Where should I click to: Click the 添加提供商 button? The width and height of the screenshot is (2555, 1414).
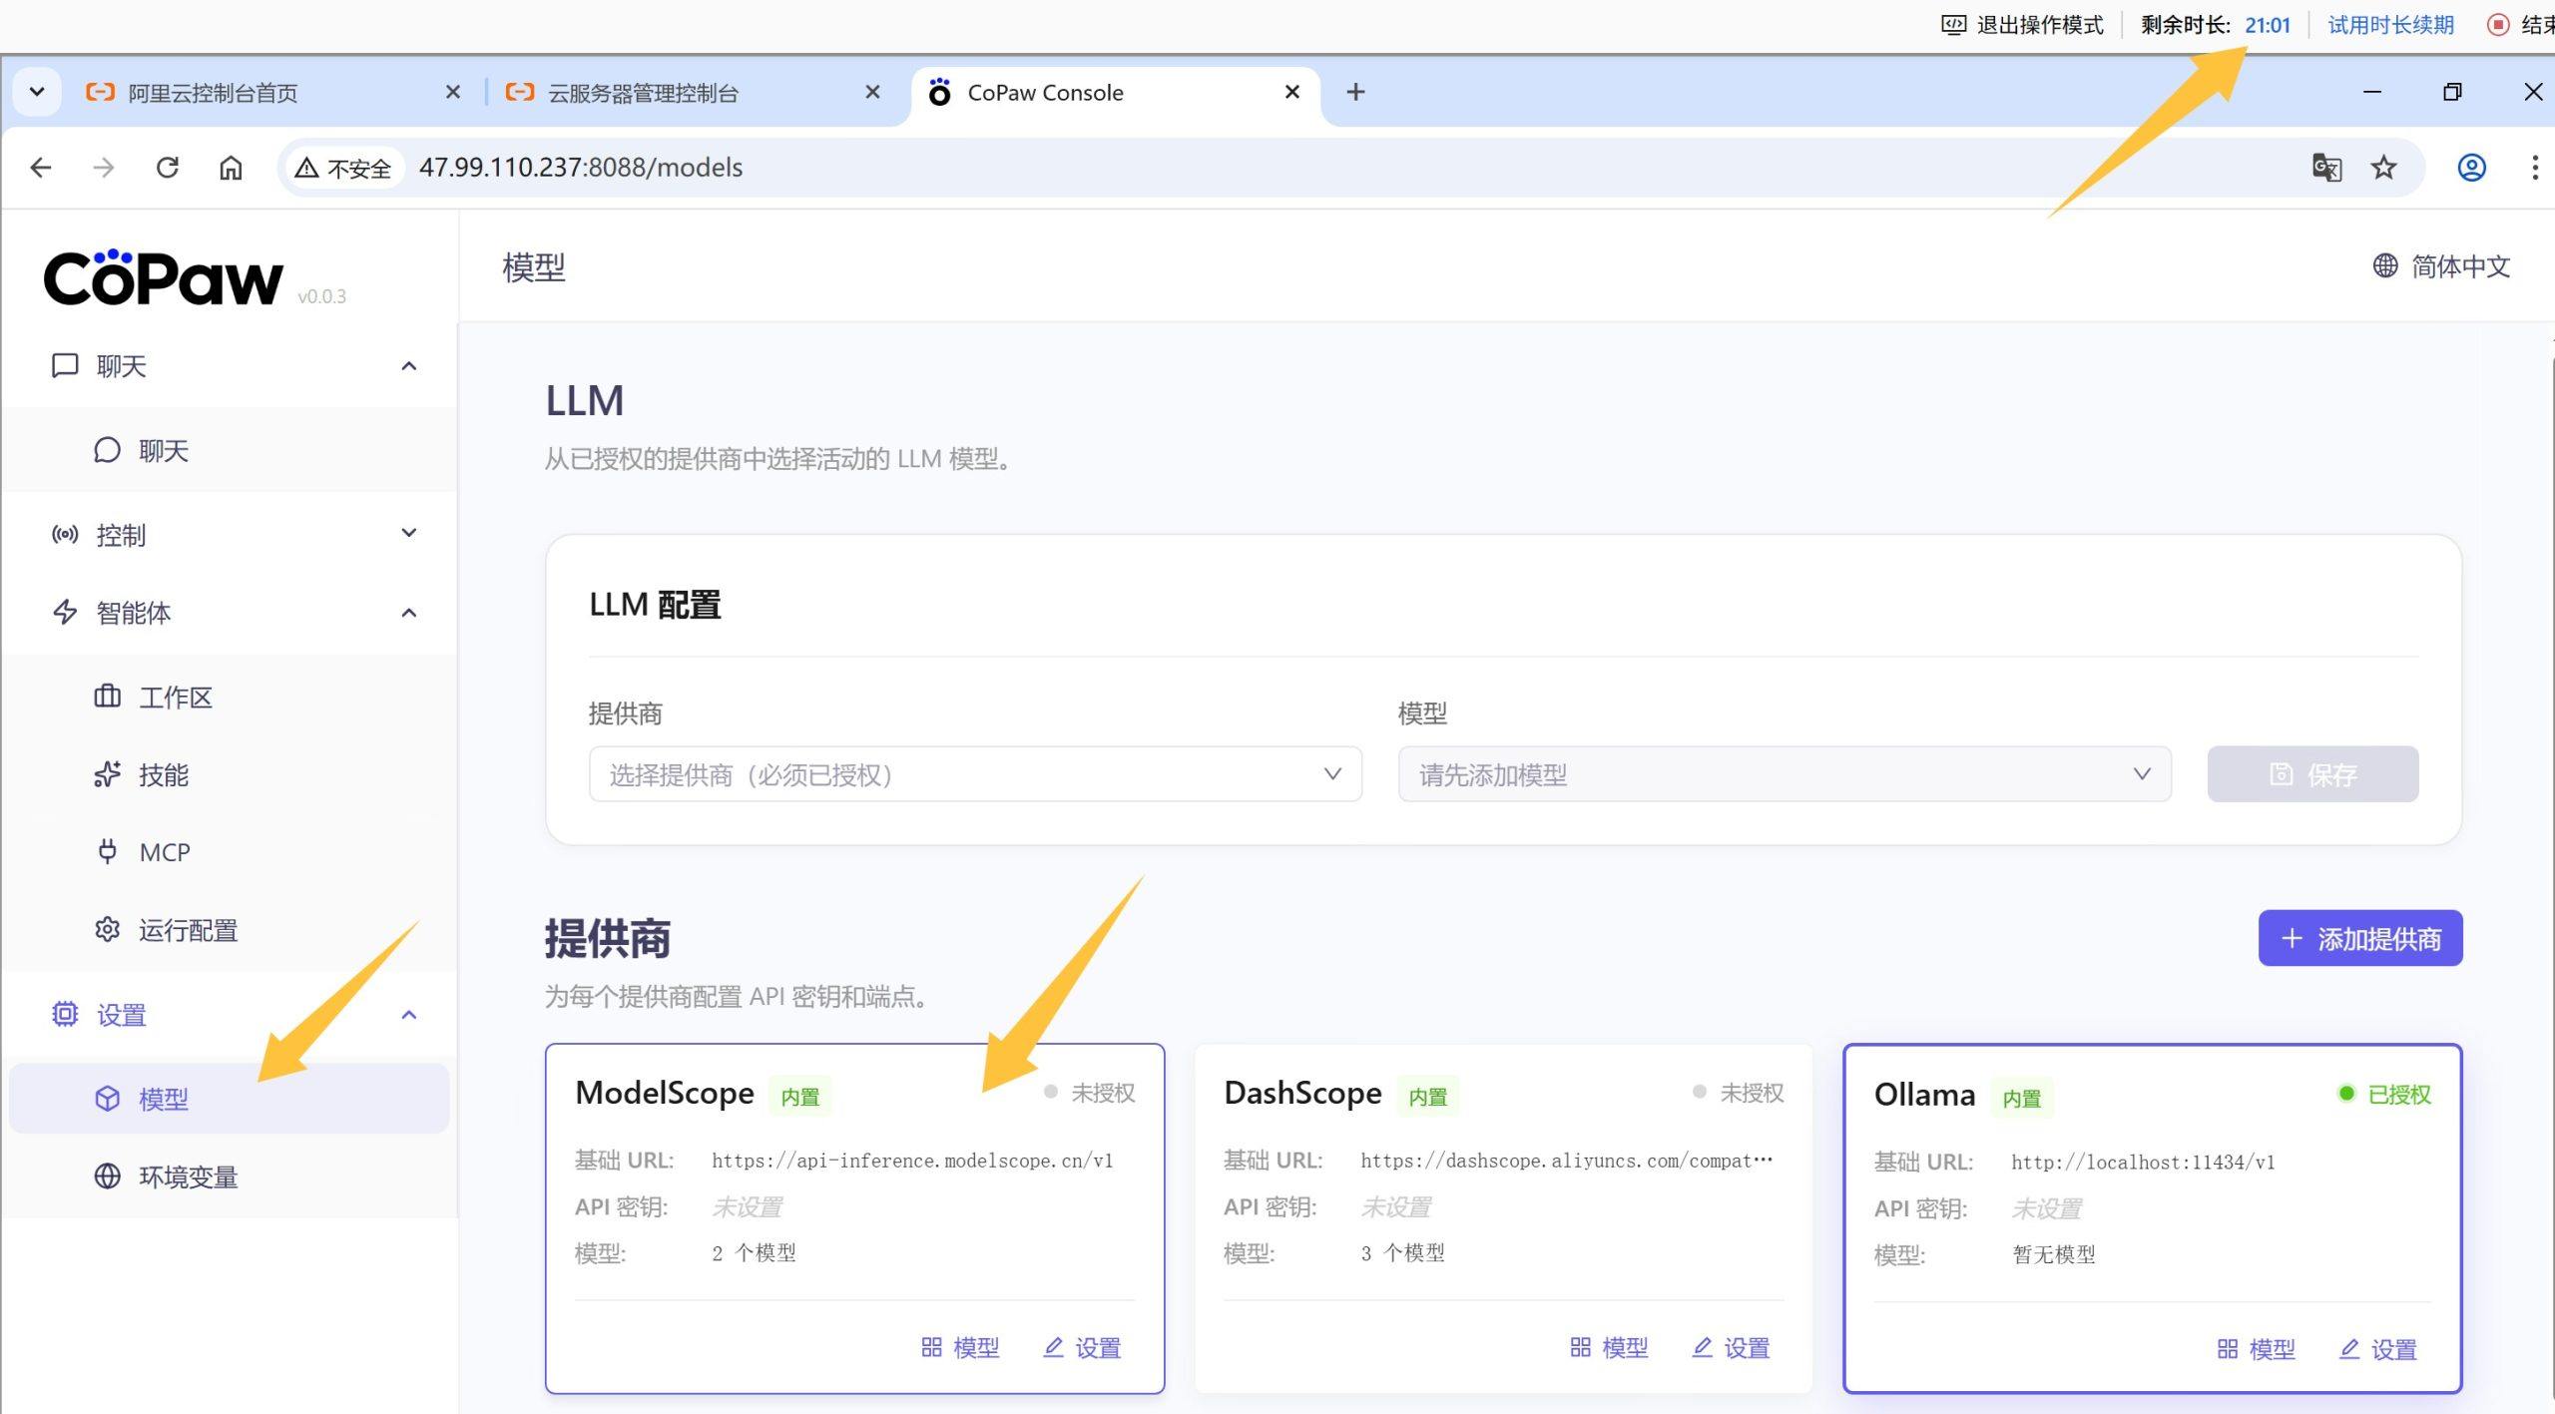2359,939
